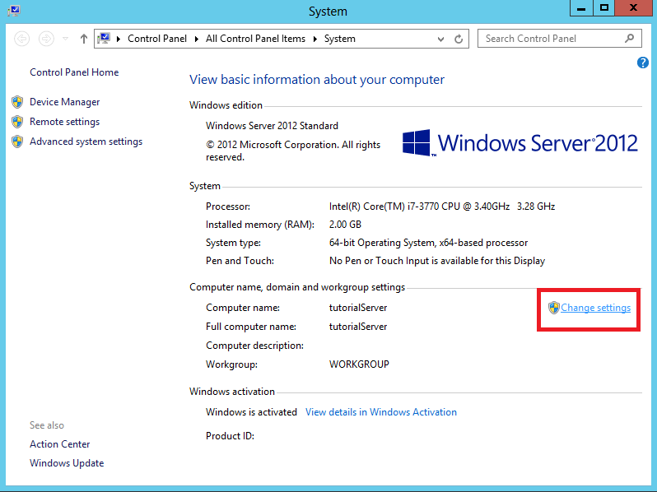Click into the Search Control Panel field
Image resolution: width=657 pixels, height=492 pixels.
(547, 39)
